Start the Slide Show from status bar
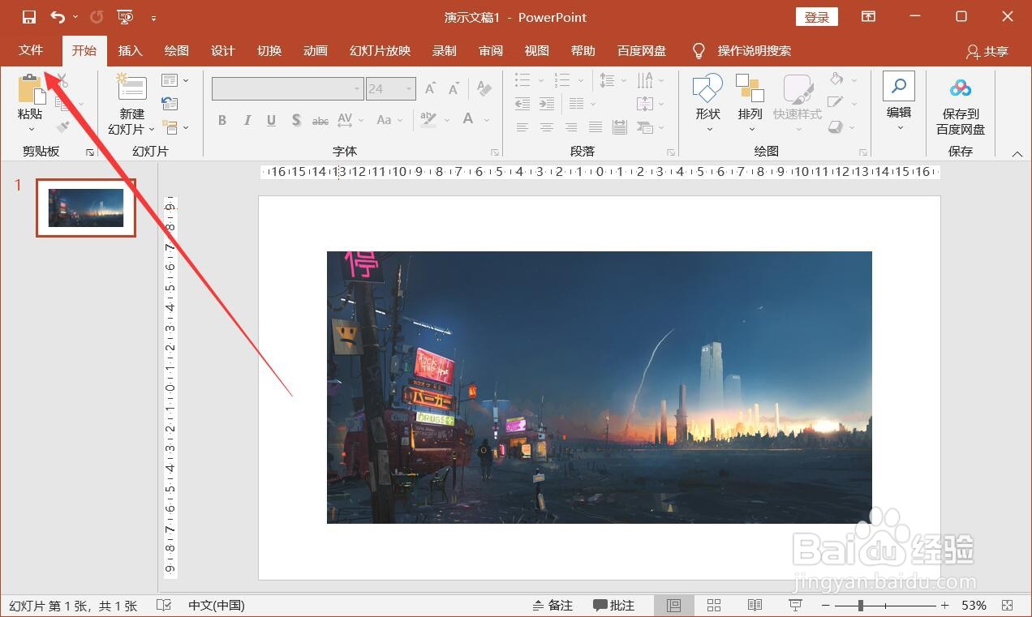 coord(795,606)
